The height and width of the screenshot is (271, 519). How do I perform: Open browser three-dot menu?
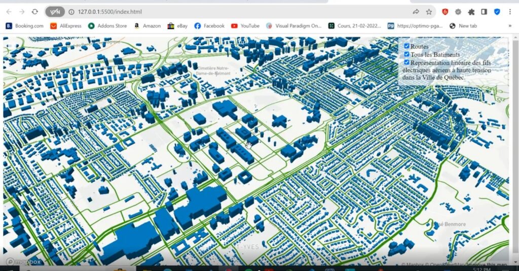coord(510,12)
